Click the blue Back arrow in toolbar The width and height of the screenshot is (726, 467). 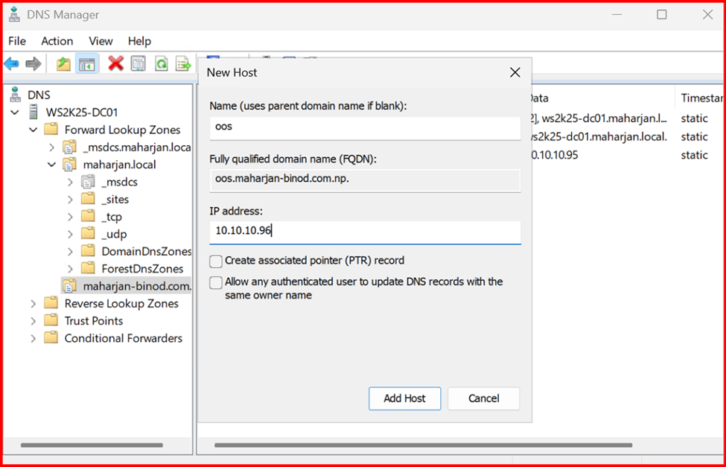click(12, 64)
